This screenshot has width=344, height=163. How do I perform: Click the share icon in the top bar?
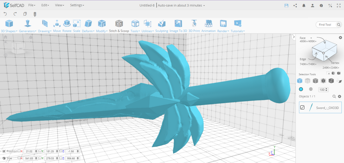pos(295,5)
